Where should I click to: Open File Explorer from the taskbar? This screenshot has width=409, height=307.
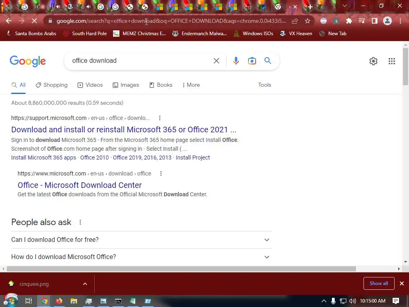click(74, 301)
